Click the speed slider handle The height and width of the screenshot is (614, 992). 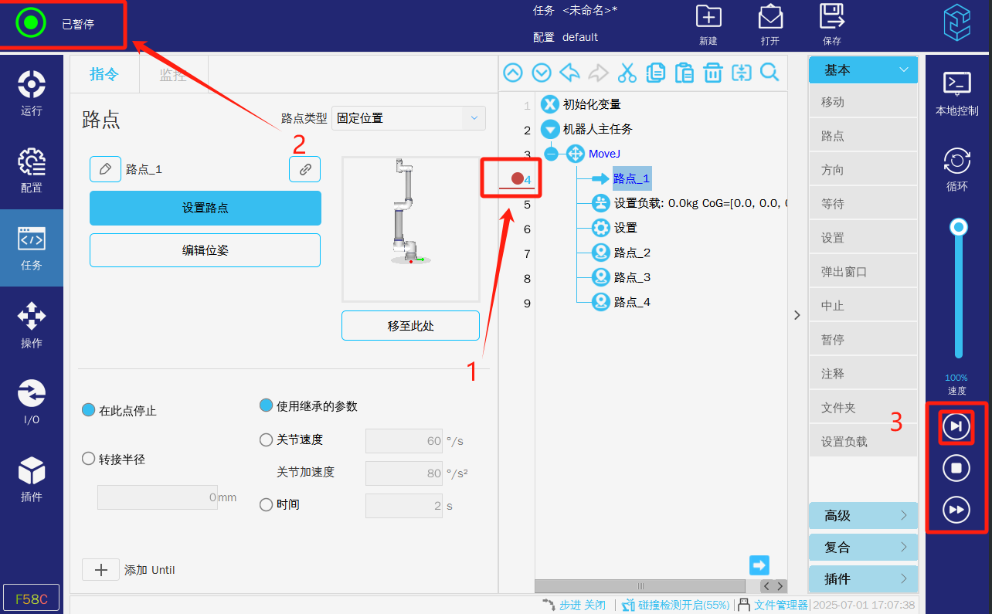959,227
